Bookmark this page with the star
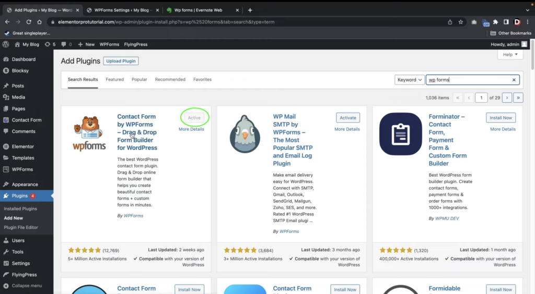This screenshot has height=294, width=535. 461,22
